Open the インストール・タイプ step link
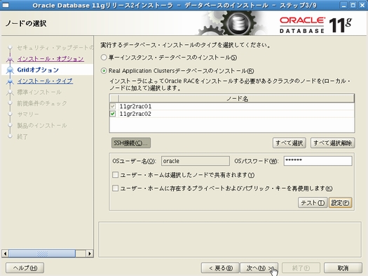 tap(45, 81)
